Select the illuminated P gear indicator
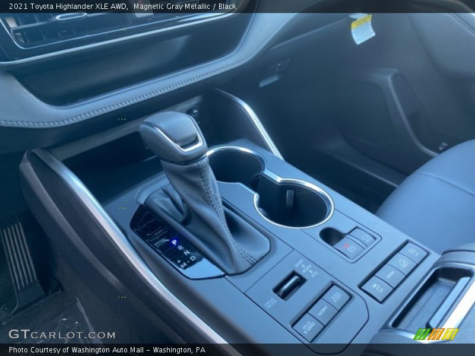Image resolution: width=475 pixels, height=356 pixels. pyautogui.click(x=174, y=242)
